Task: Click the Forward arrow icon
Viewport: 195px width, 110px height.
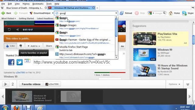Action: (16, 13)
